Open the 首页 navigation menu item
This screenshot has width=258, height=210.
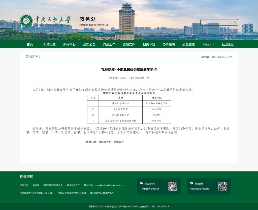(x=30, y=44)
